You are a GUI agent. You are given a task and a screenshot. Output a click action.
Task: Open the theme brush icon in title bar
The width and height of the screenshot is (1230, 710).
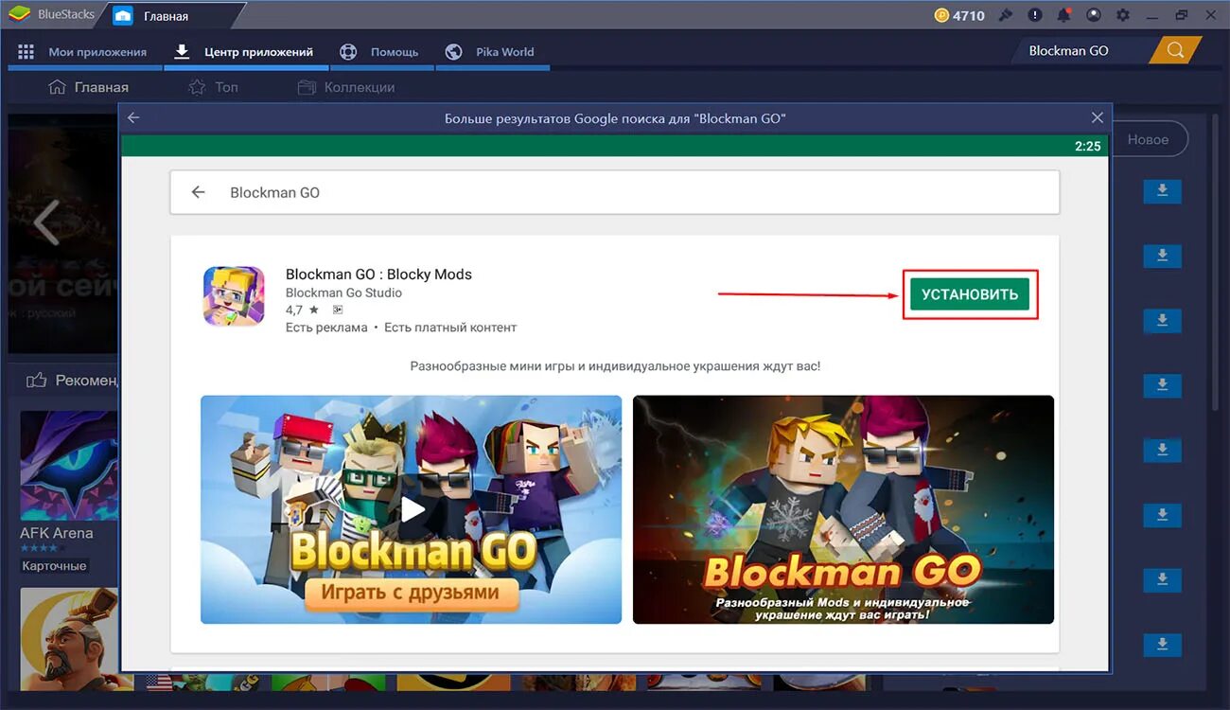tap(1006, 15)
